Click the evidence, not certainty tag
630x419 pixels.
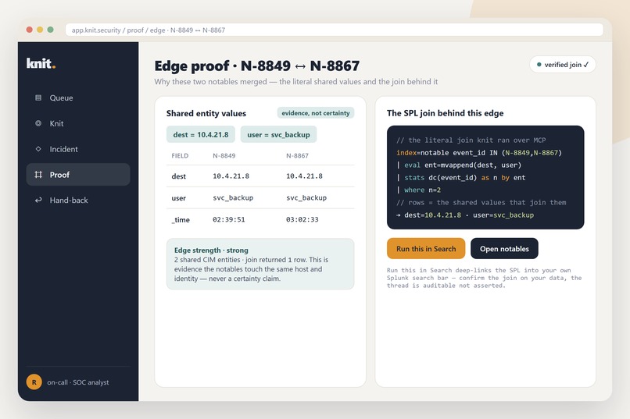(x=316, y=113)
